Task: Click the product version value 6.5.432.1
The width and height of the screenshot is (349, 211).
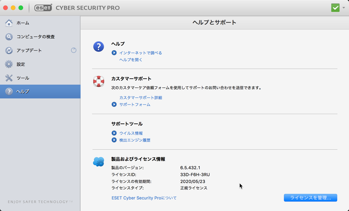Action: [190, 168]
